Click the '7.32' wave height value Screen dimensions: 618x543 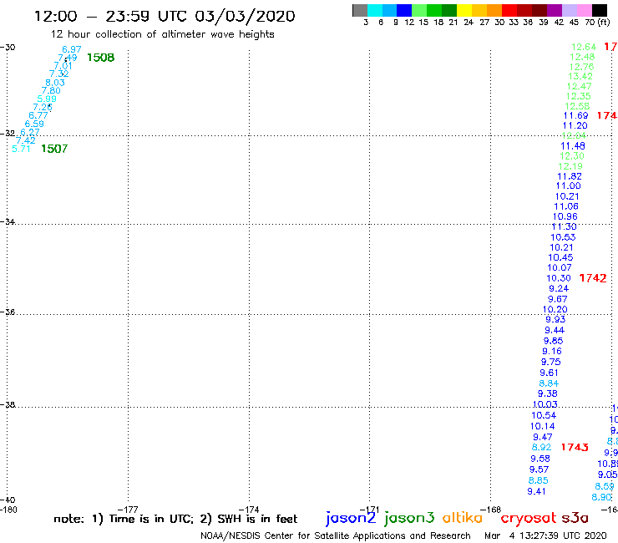(58, 74)
